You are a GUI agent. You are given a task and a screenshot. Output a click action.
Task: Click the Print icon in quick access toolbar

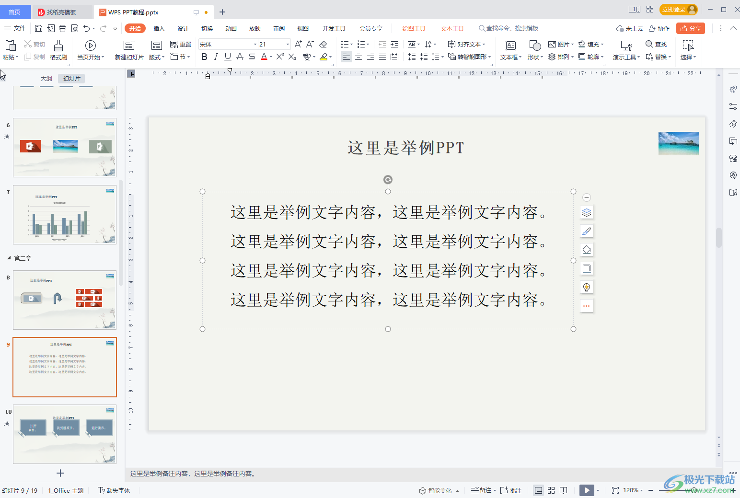(63, 28)
